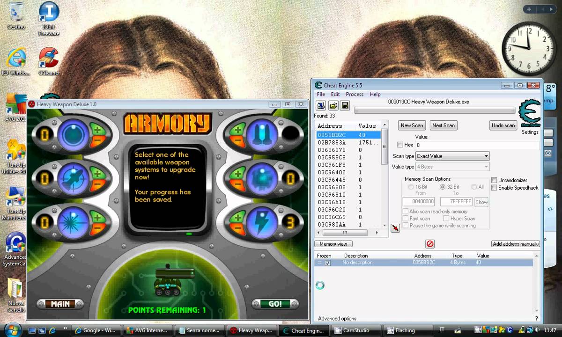Downgrade the thunderstrike lightning weapon with minus
The width and height of the screenshot is (562, 337).
click(238, 228)
